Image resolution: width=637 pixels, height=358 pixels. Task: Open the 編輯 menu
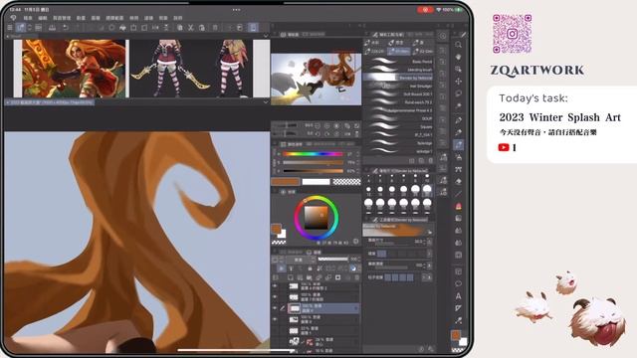click(x=42, y=18)
